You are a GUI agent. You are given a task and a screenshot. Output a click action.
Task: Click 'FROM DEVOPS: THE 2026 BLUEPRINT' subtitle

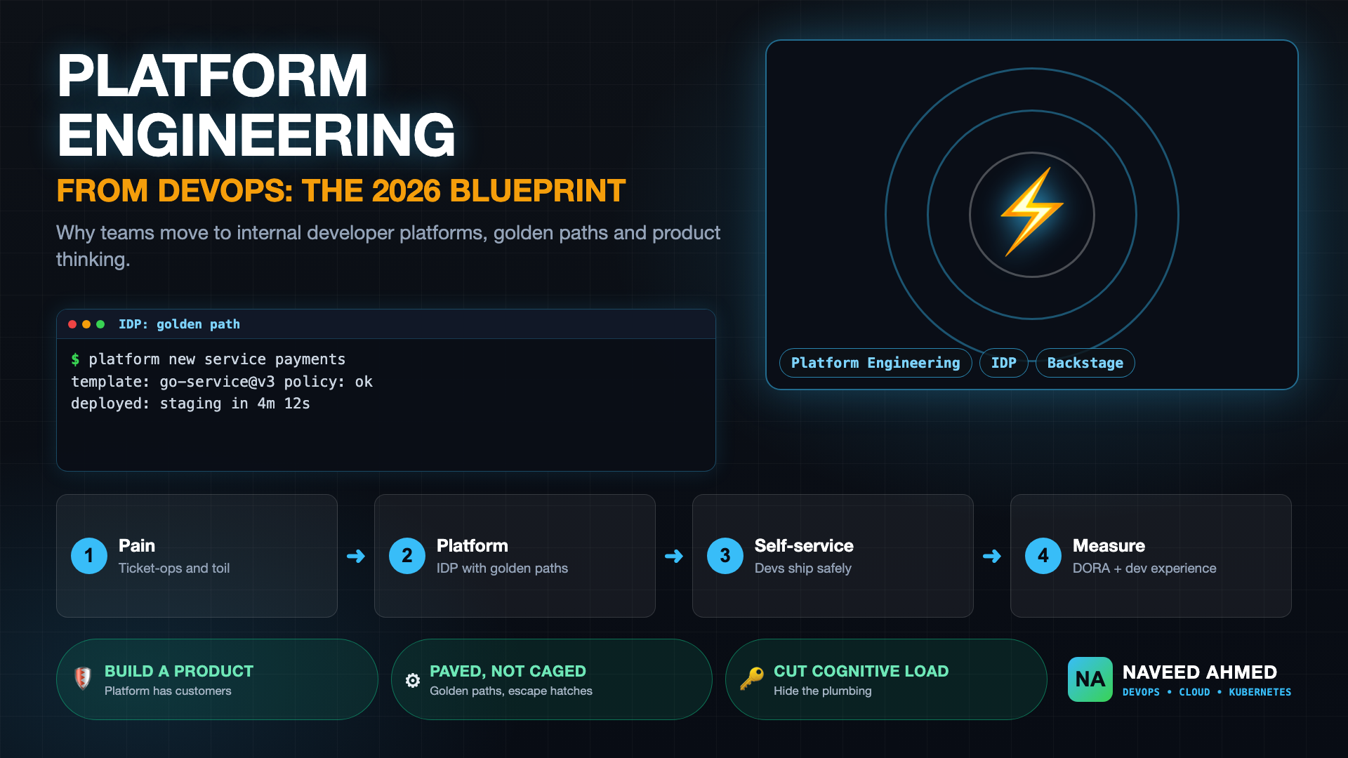point(341,191)
